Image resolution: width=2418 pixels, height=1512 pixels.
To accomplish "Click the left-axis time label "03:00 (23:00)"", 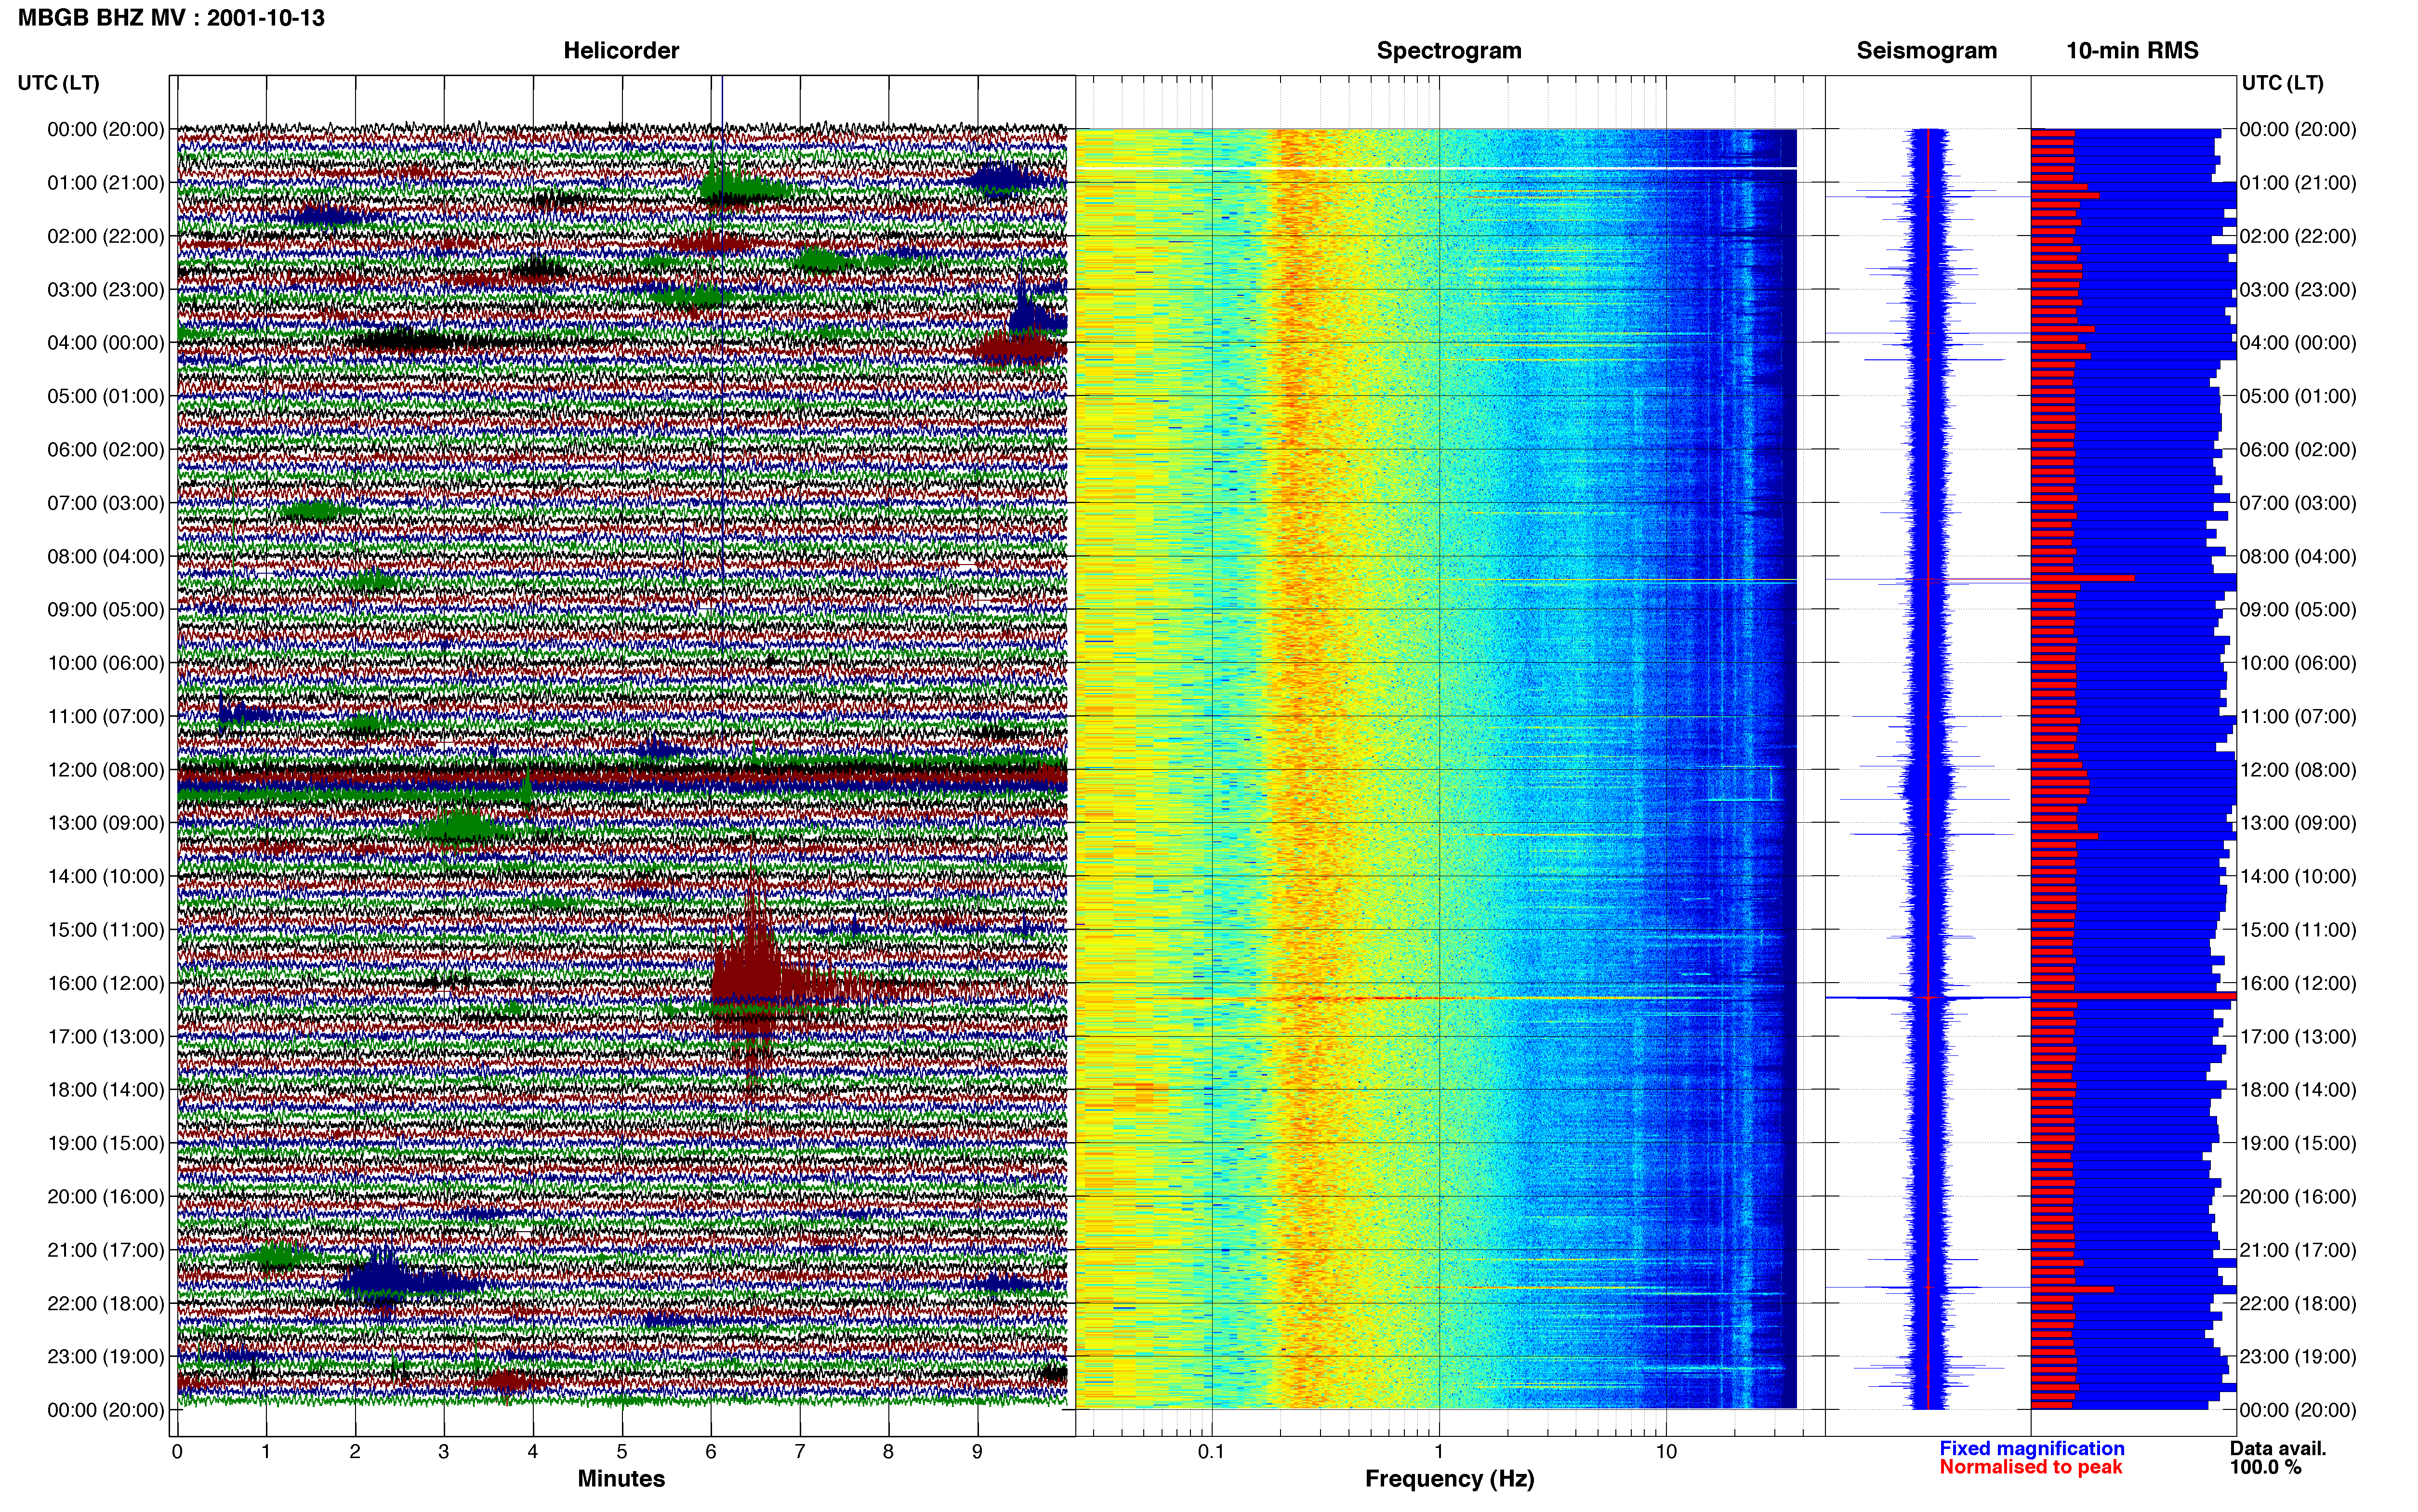I will pos(106,290).
